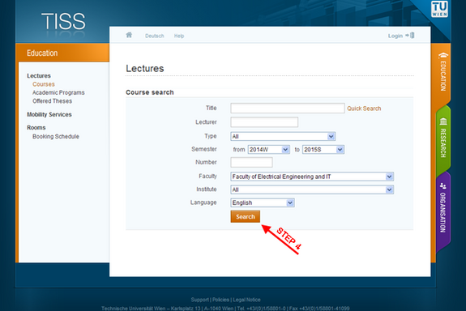The width and height of the screenshot is (466, 311).
Task: Open the Login door icon
Action: click(x=412, y=36)
